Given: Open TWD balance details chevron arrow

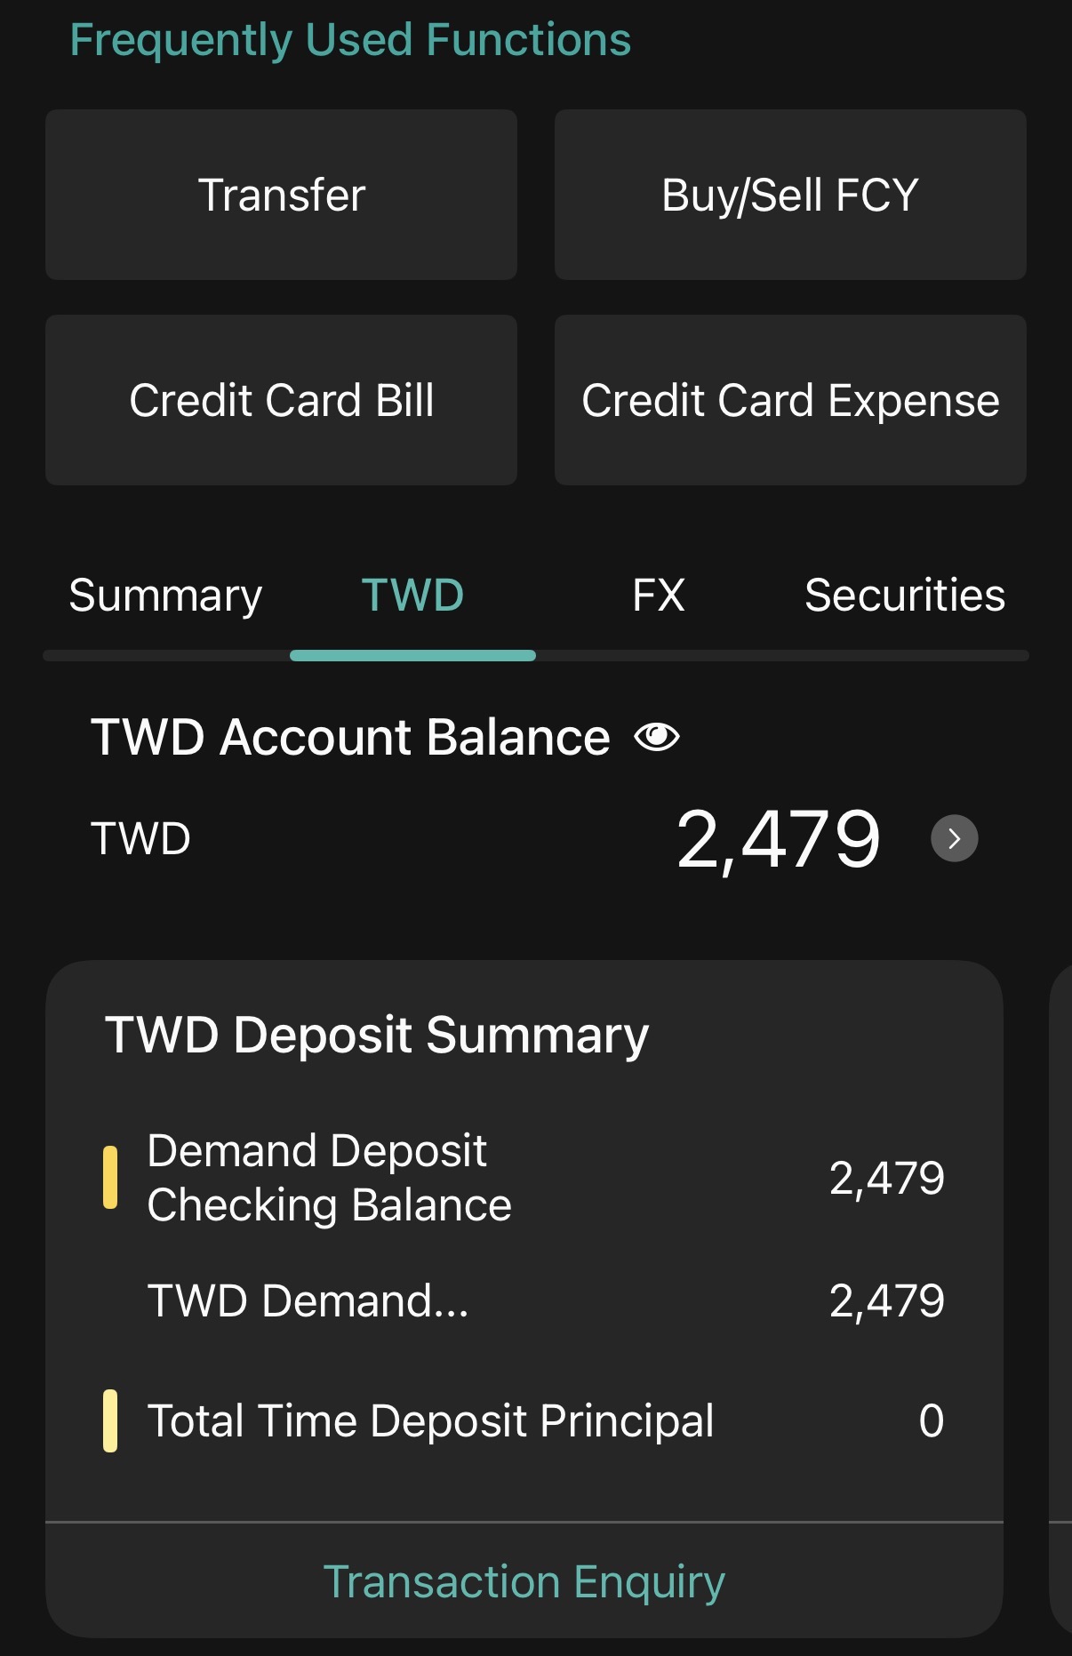Looking at the screenshot, I should tap(954, 838).
